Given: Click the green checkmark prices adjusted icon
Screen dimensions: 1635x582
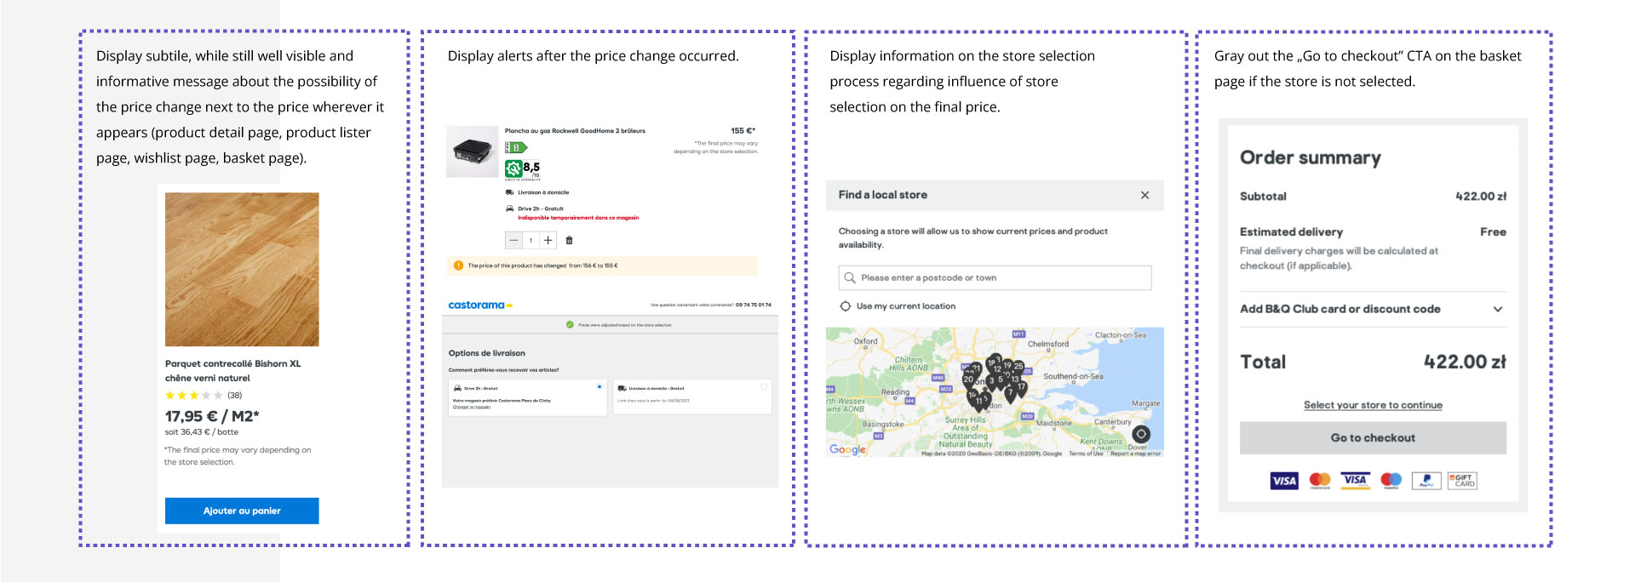Looking at the screenshot, I should coord(570,324).
